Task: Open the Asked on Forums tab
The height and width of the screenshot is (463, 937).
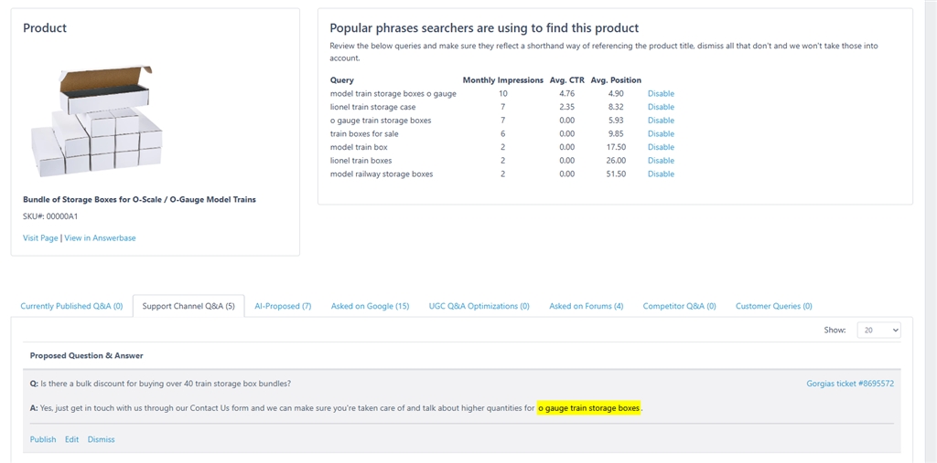Action: pos(587,306)
